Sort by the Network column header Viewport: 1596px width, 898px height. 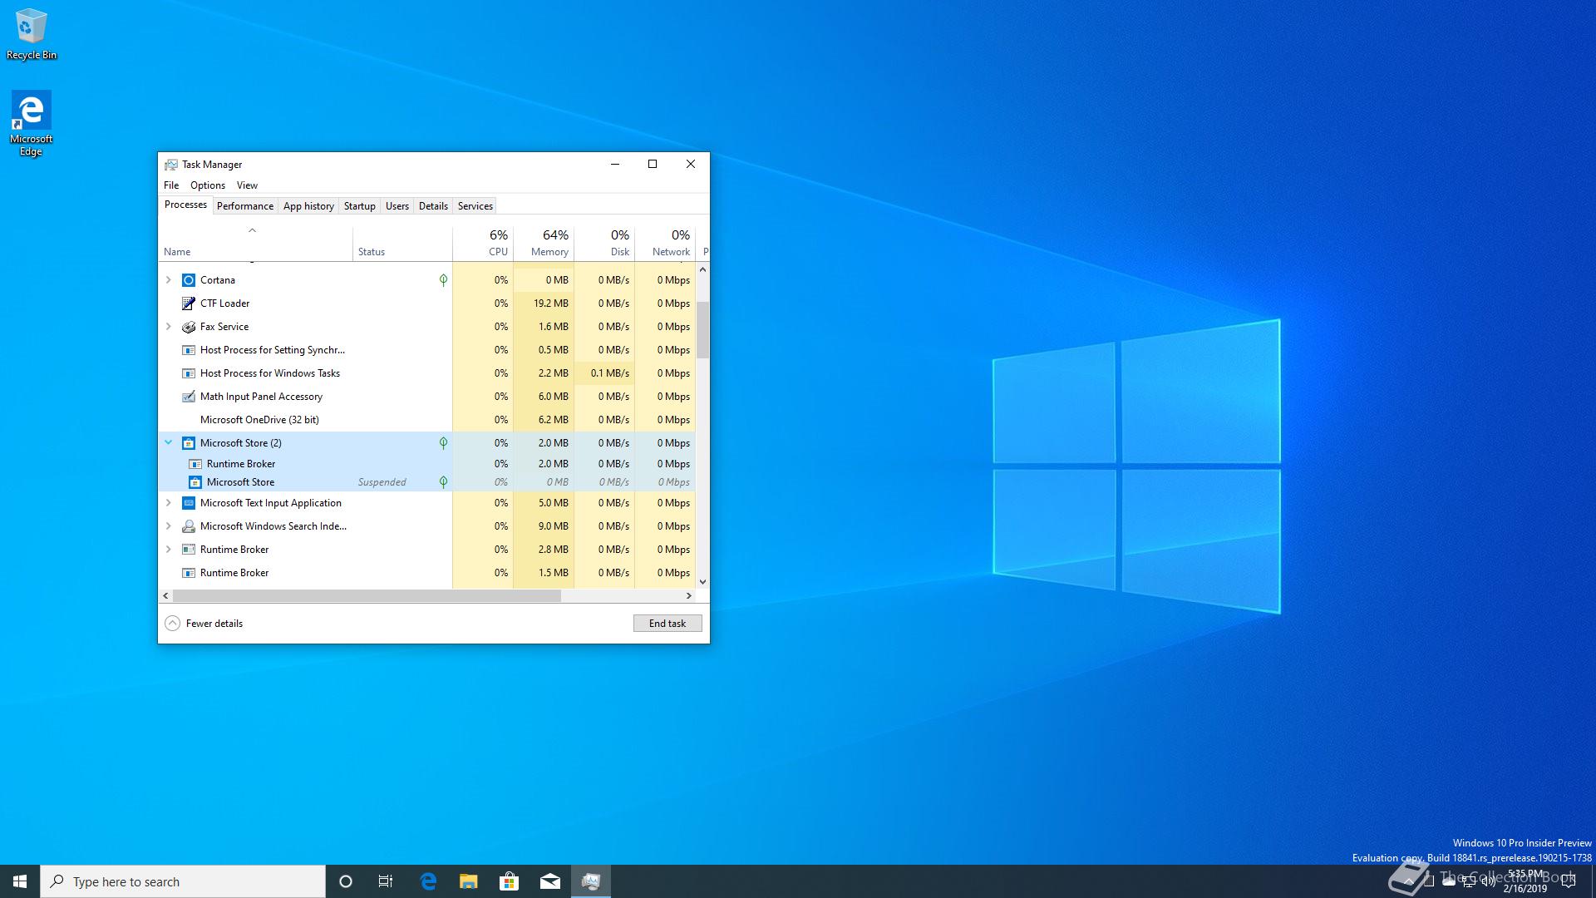pyautogui.click(x=665, y=244)
